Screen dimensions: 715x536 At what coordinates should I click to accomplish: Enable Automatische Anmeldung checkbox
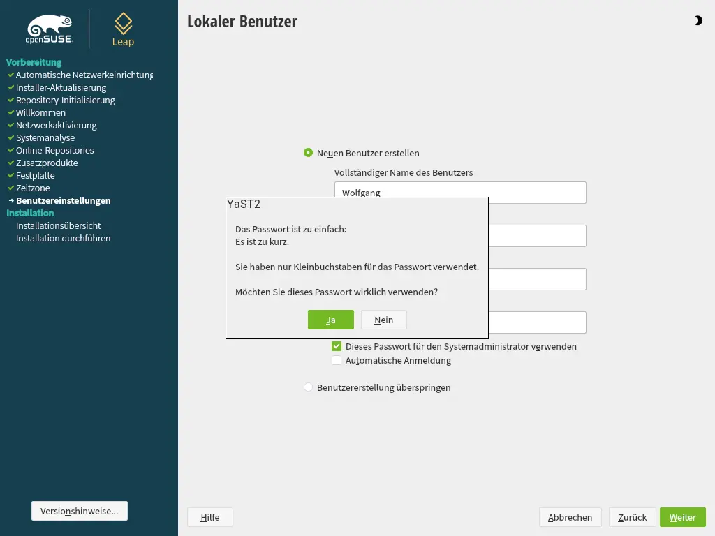pyautogui.click(x=337, y=361)
